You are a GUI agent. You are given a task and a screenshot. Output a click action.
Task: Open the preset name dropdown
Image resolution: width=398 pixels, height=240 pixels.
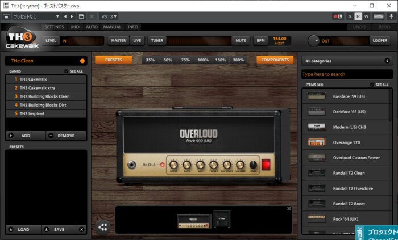36,16
